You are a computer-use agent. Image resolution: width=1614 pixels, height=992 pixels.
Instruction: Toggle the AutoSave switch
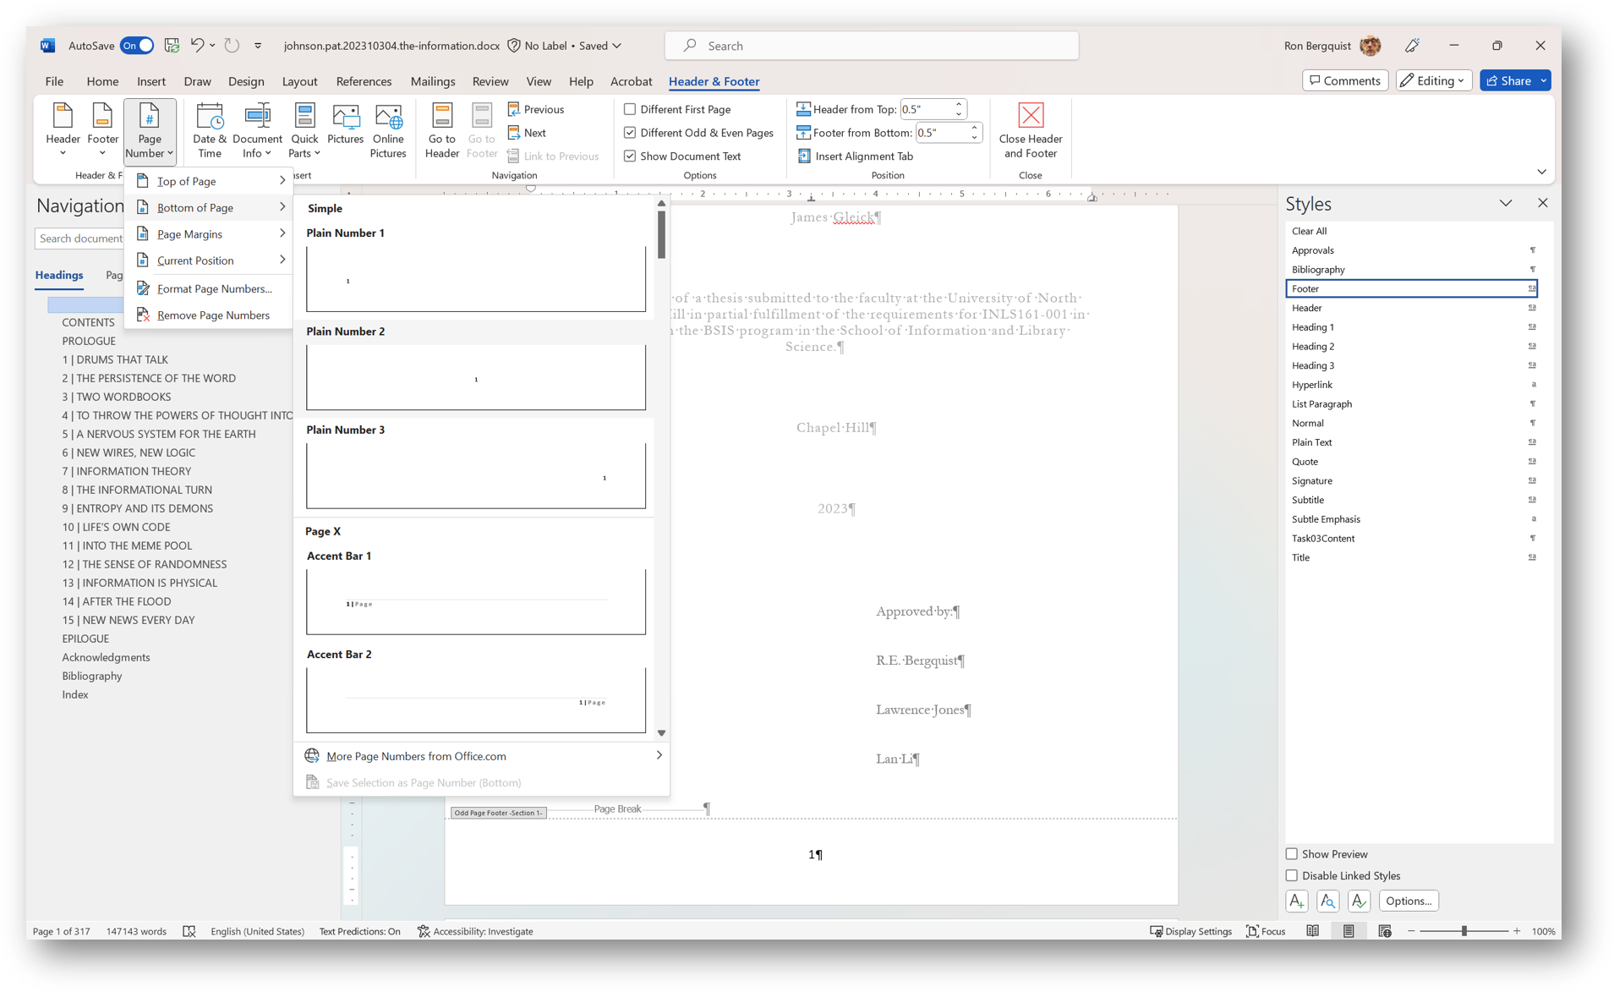(136, 46)
